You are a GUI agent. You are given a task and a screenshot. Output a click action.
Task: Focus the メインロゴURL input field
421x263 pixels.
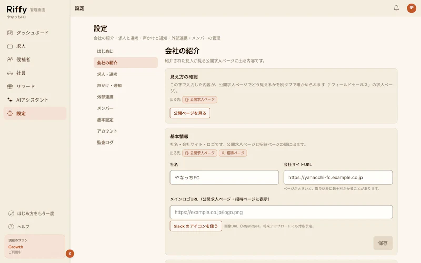tap(281, 213)
